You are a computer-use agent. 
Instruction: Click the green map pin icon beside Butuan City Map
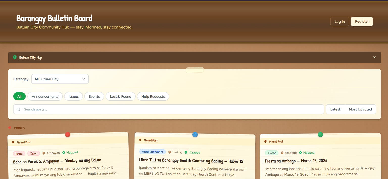pyautogui.click(x=15, y=57)
